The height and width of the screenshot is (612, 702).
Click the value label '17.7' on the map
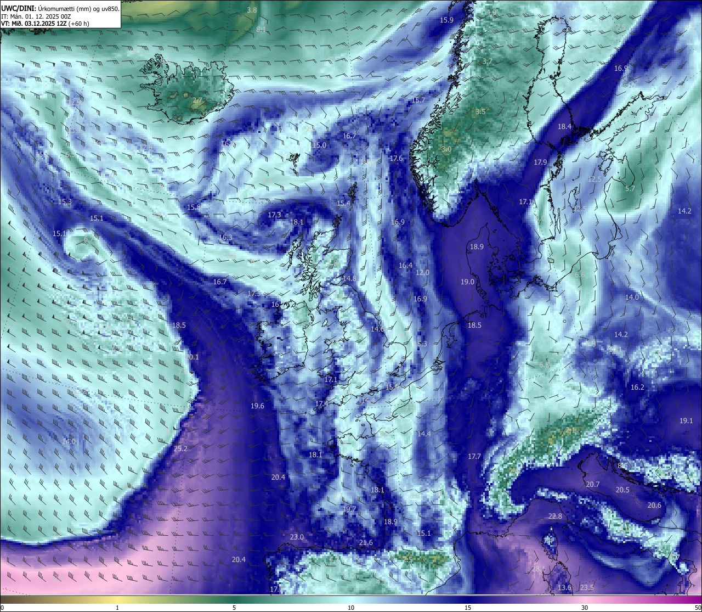tap(474, 457)
